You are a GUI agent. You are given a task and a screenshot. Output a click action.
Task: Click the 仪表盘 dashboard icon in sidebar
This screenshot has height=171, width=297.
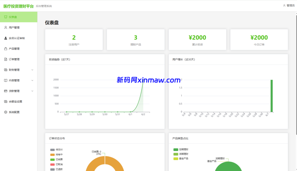tap(6, 17)
